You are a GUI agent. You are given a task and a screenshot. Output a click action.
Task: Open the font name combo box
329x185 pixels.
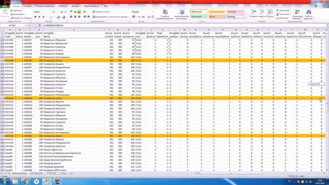(x=43, y=12)
